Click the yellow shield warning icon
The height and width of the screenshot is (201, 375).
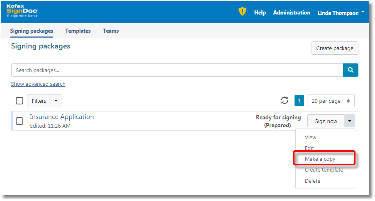tap(242, 12)
